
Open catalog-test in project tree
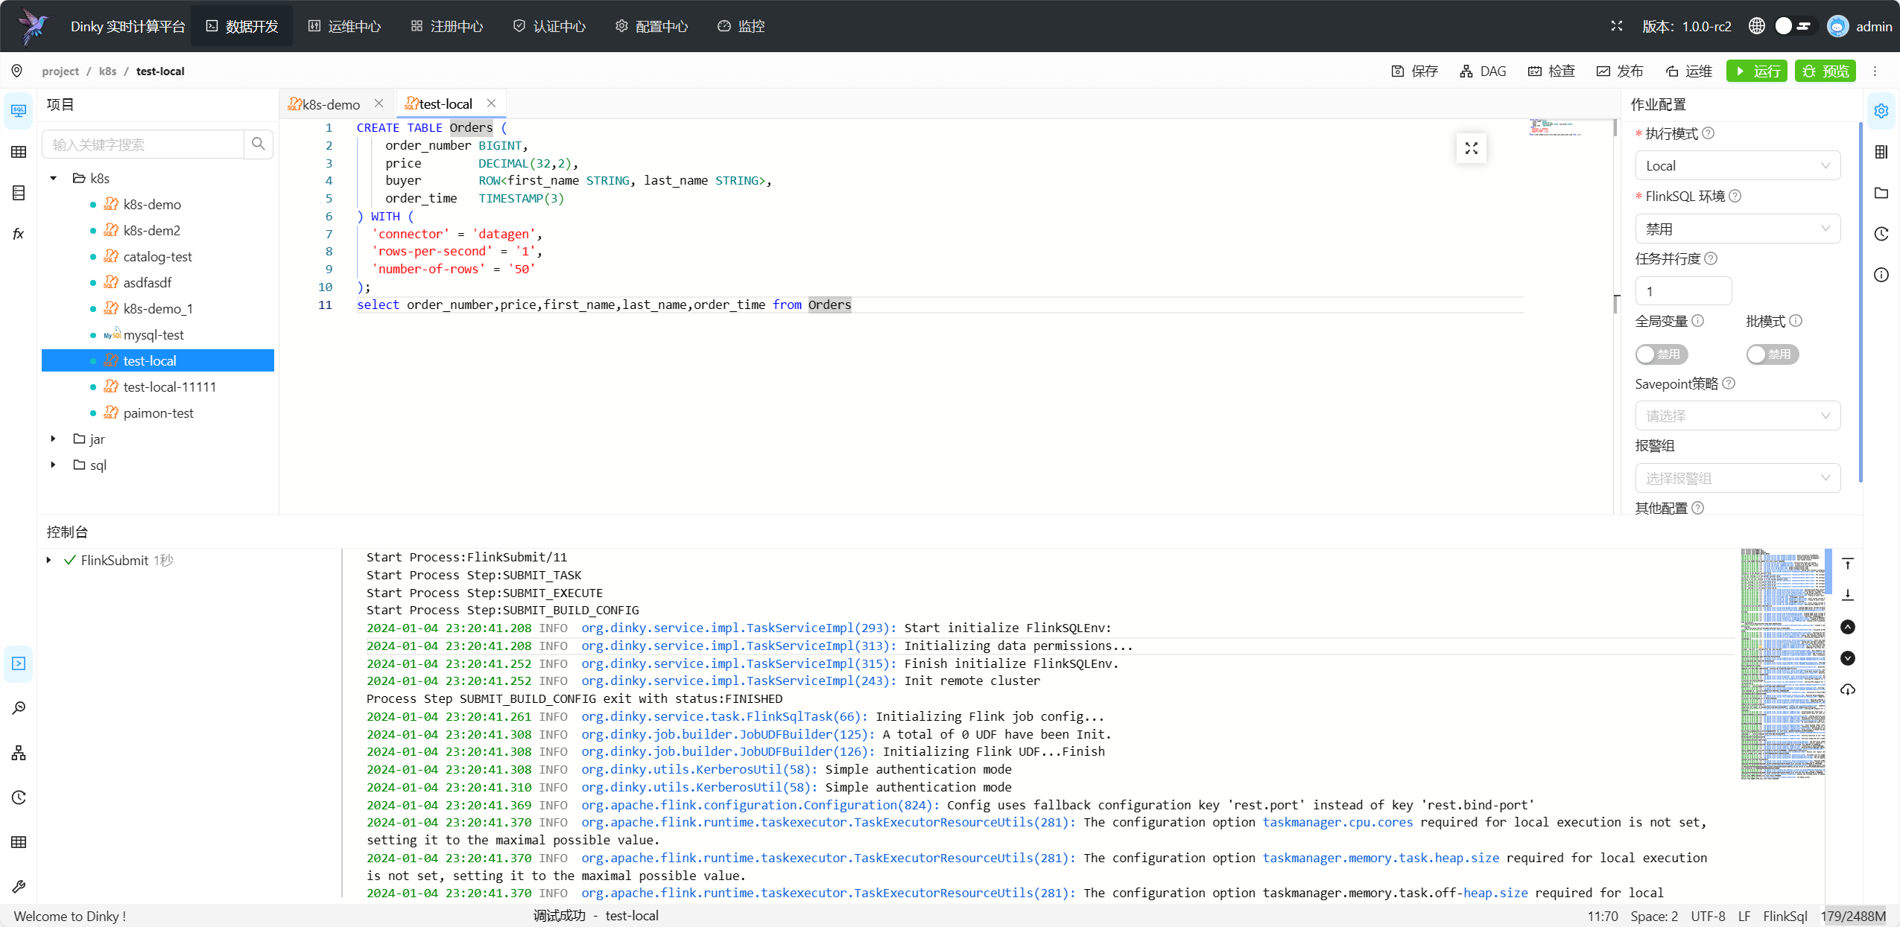pyautogui.click(x=157, y=257)
